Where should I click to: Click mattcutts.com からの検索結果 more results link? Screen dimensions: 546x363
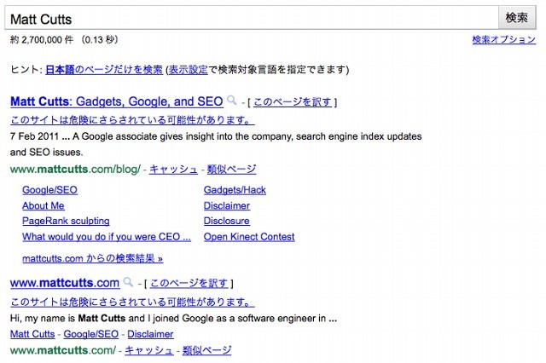(93, 258)
